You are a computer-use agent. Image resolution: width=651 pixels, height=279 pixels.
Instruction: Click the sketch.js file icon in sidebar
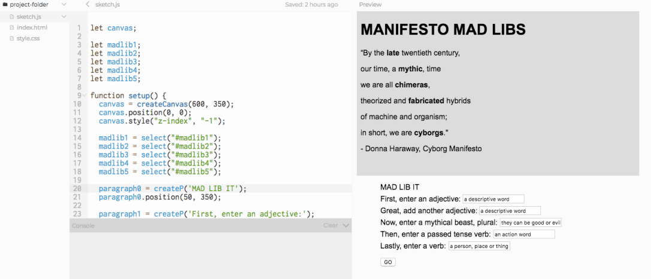pos(11,17)
